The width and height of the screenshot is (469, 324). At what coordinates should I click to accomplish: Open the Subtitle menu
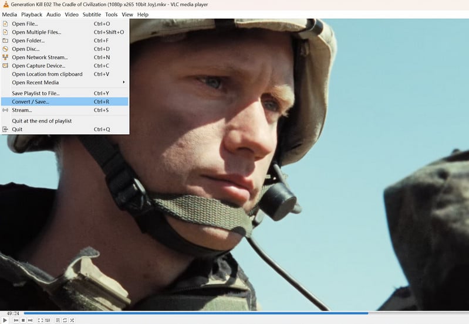92,14
